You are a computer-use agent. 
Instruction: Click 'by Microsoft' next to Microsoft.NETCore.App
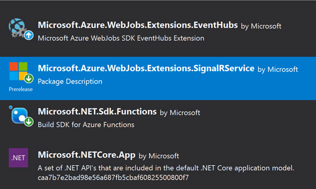159,156
